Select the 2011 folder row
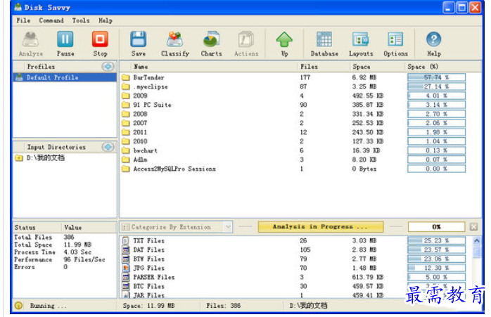This screenshot has height=317, width=491. coord(293,132)
